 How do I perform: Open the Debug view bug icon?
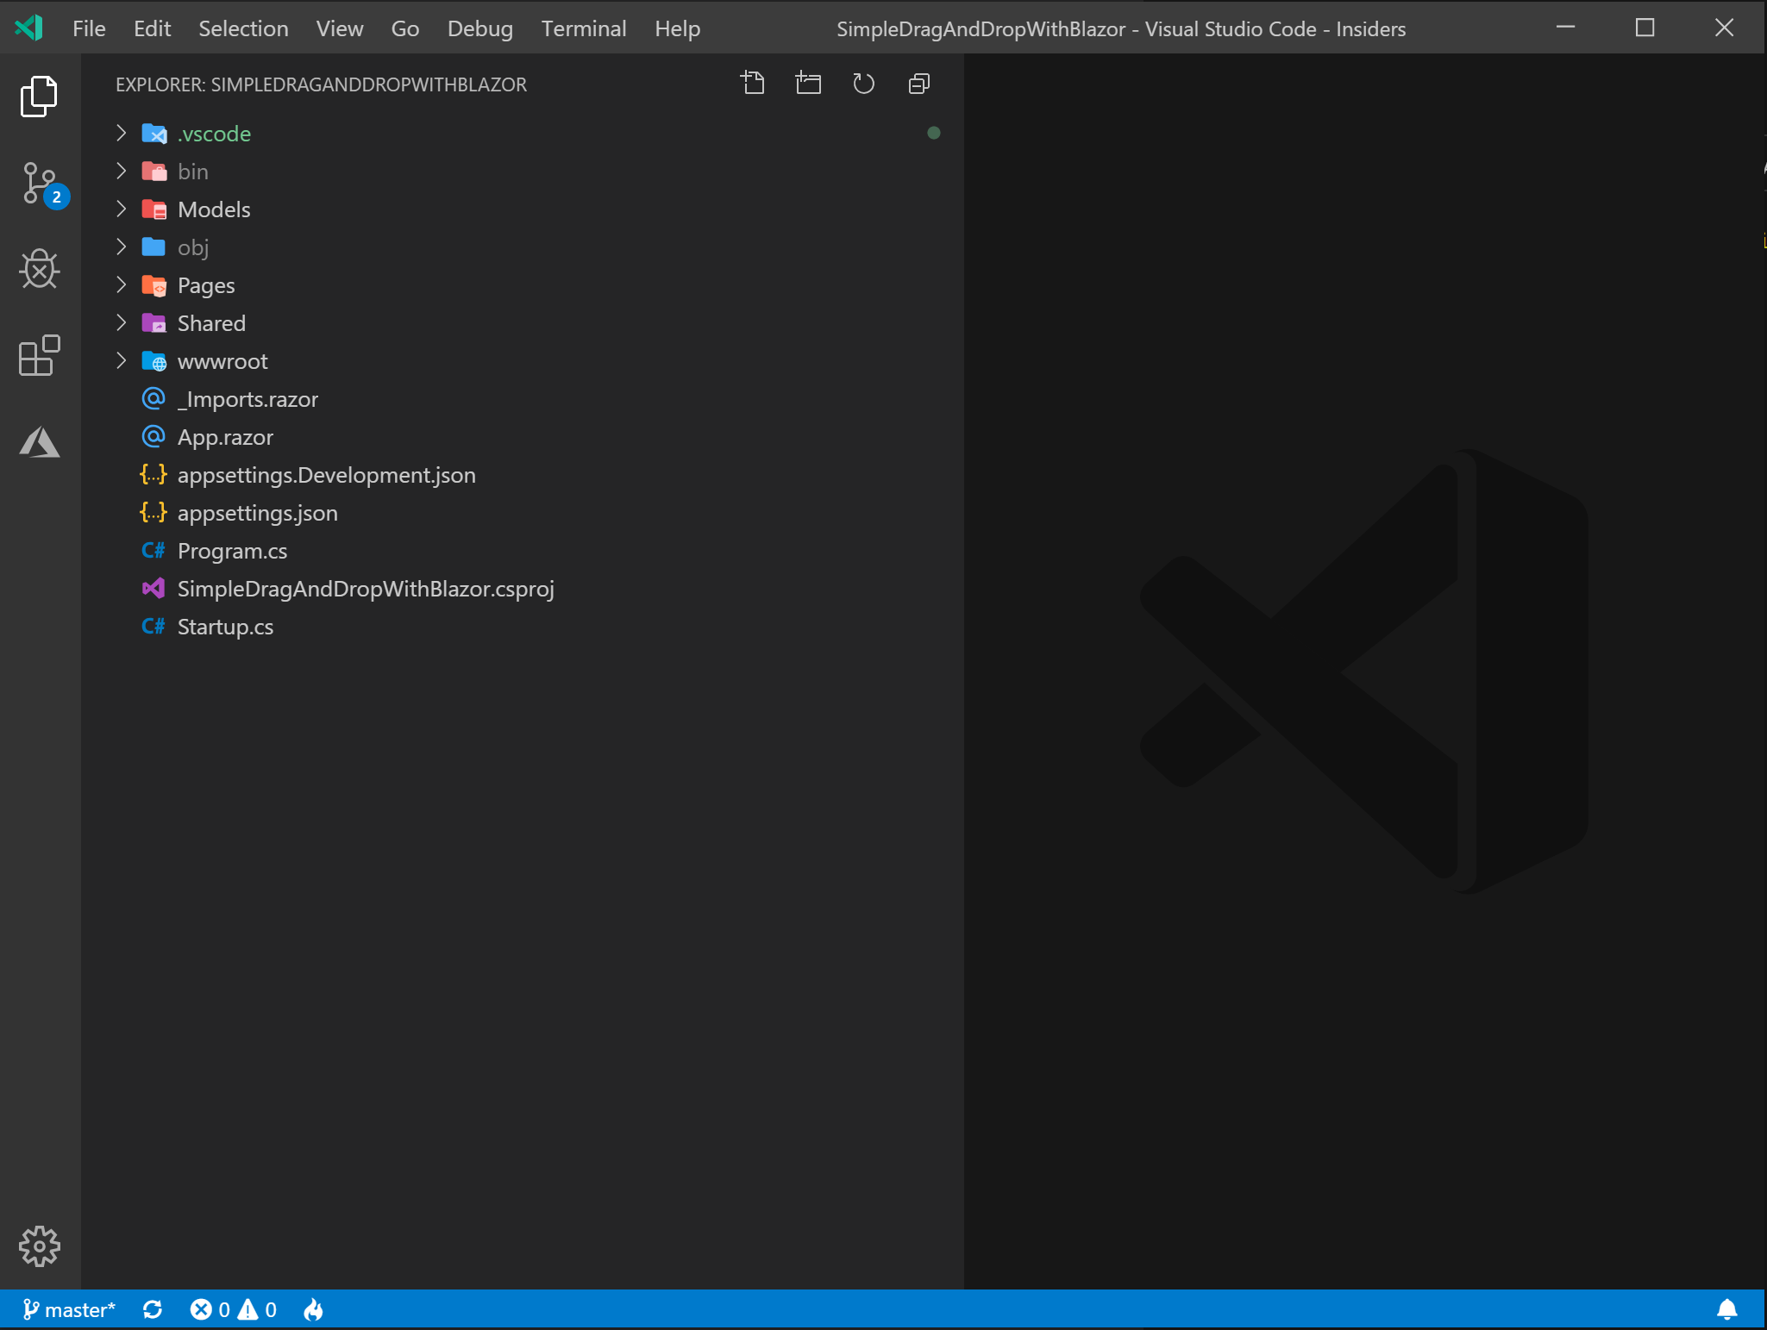pyautogui.click(x=40, y=269)
